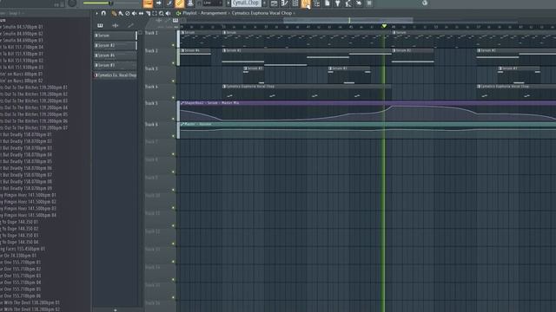556x312 pixels.
Task: Open the Piano roll toolbar icon
Action: 285,3
